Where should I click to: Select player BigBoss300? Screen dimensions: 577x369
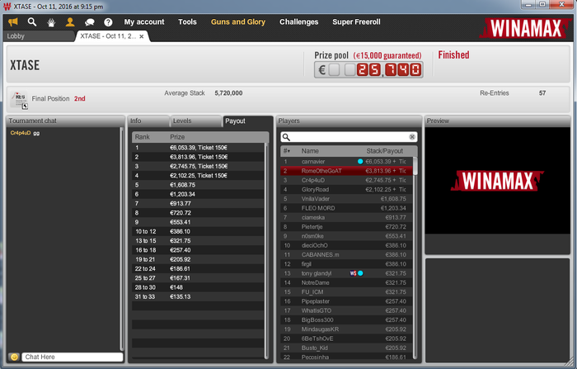[x=346, y=320]
